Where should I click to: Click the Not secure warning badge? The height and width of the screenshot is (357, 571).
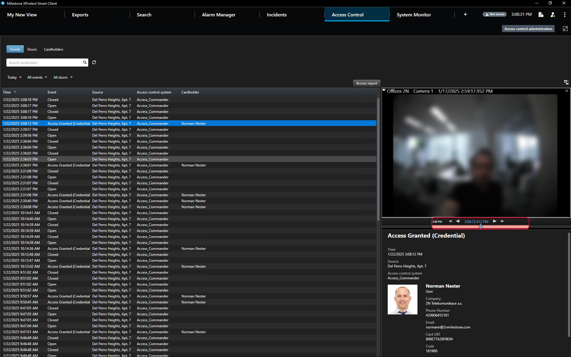tap(495, 14)
